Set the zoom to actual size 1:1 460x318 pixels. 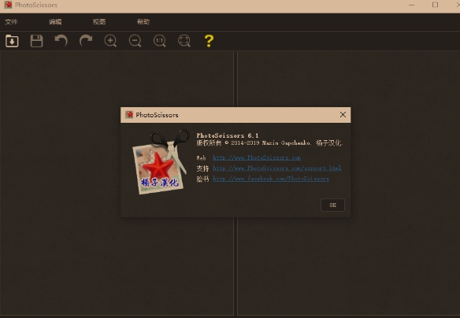click(x=160, y=41)
